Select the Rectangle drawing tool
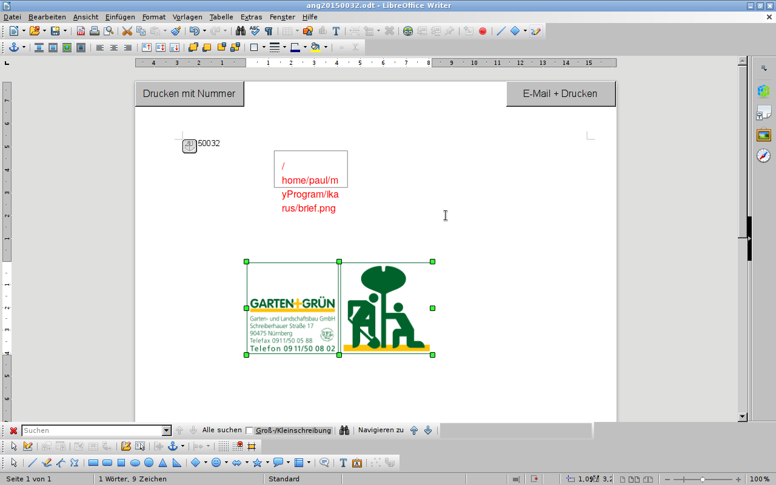776x485 pixels. pyautogui.click(x=93, y=463)
